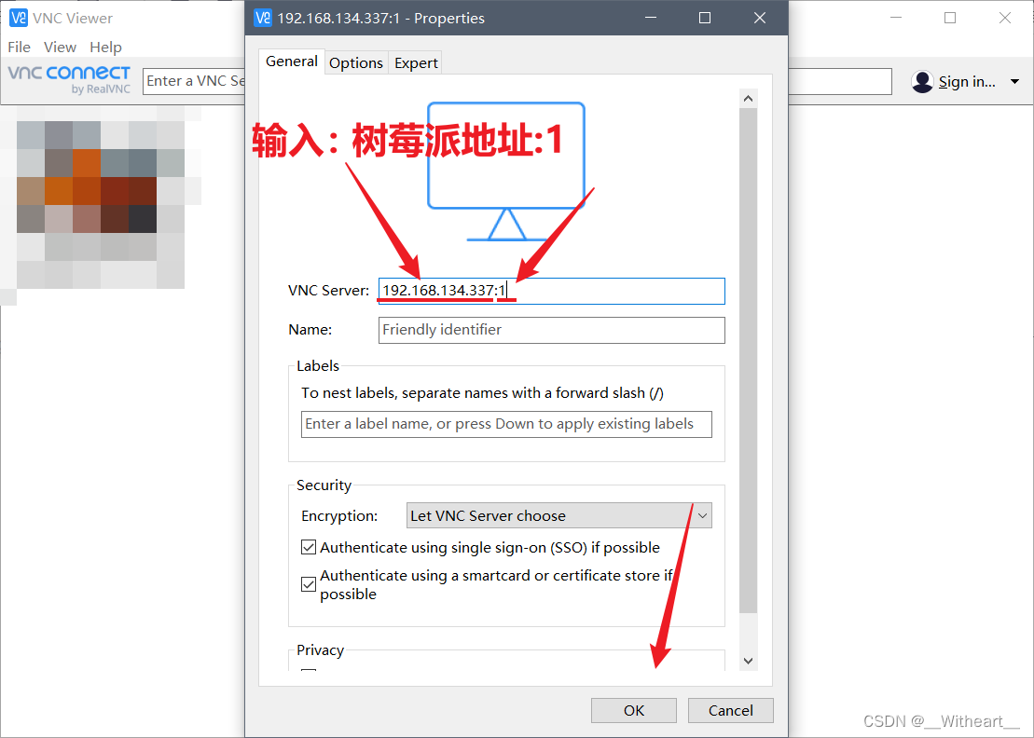
Task: Close the Properties dialog window
Action: pos(760,18)
